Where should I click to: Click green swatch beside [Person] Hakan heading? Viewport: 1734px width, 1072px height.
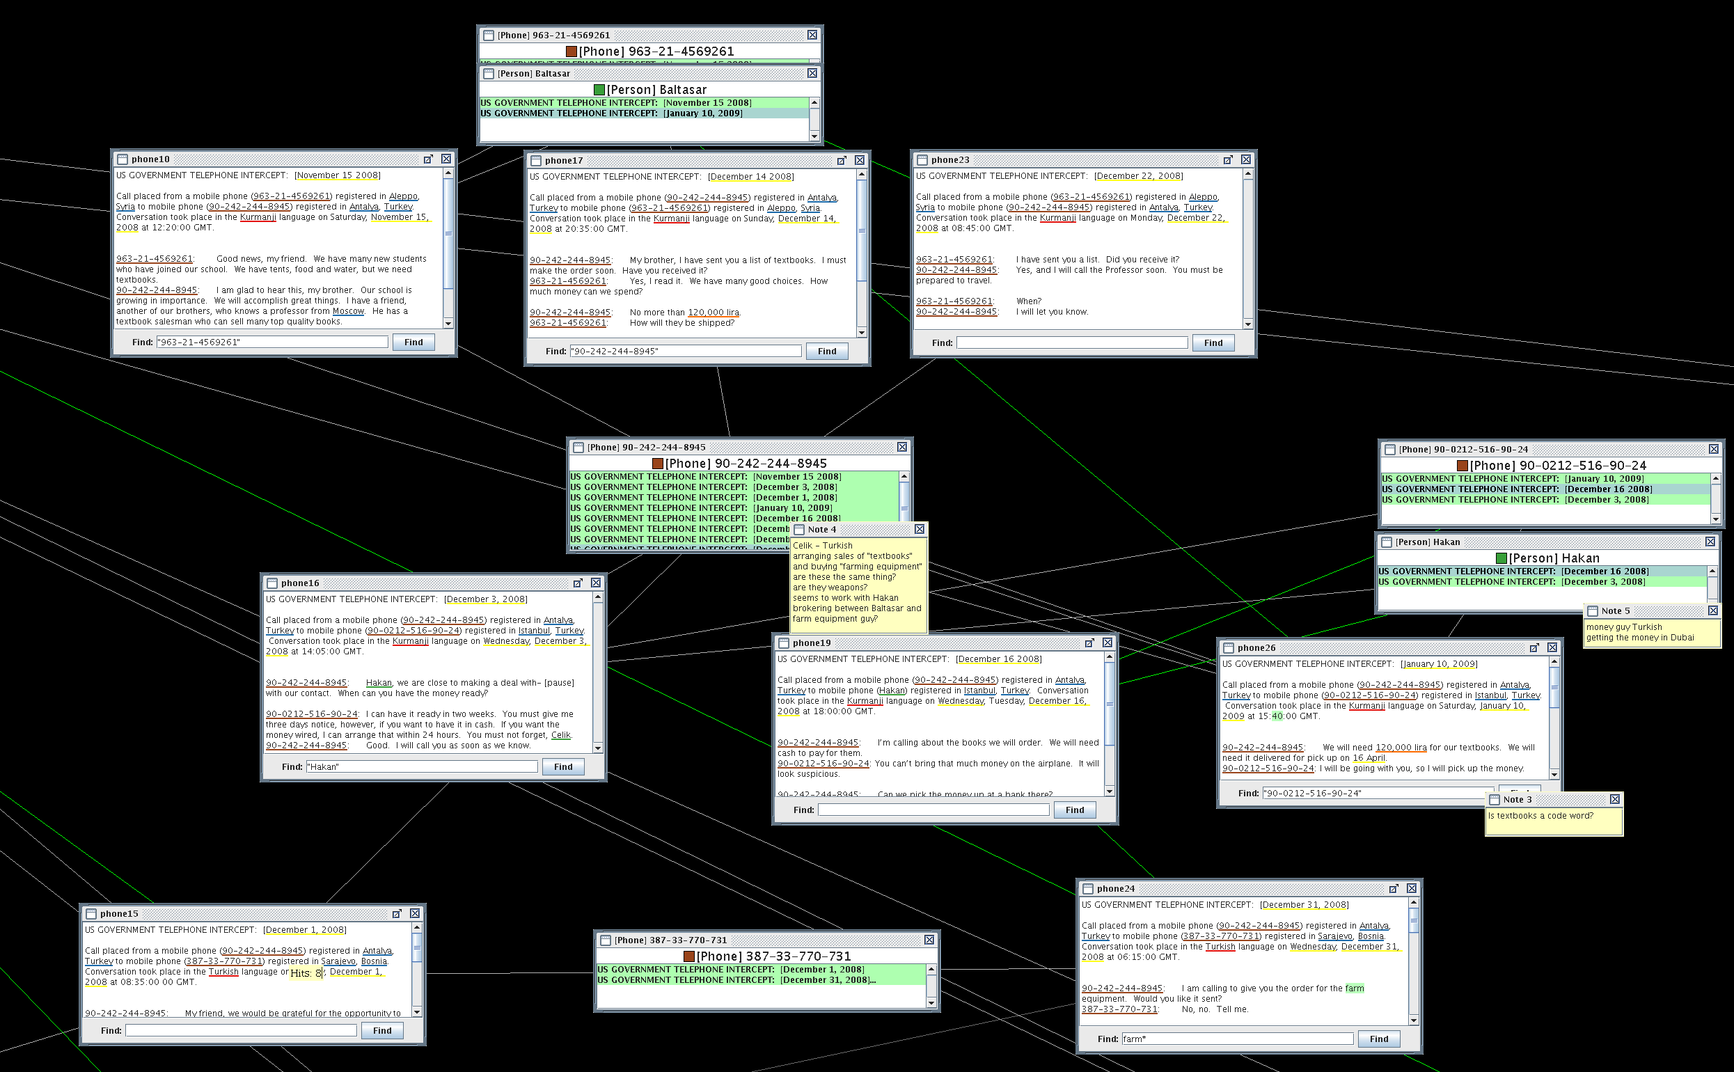click(1502, 559)
